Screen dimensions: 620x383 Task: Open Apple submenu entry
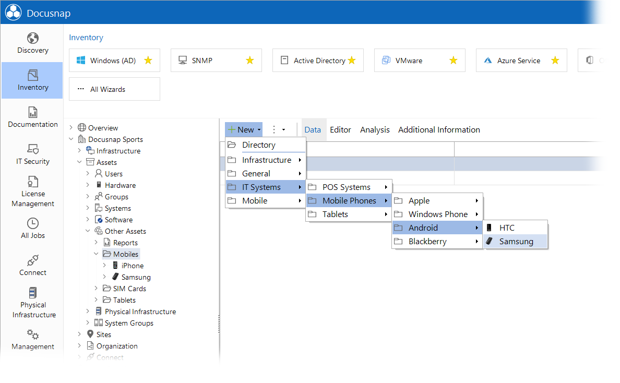437,200
